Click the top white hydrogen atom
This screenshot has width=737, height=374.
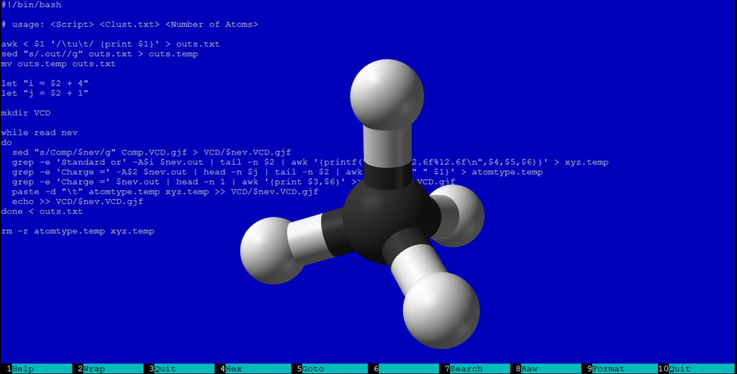387,92
